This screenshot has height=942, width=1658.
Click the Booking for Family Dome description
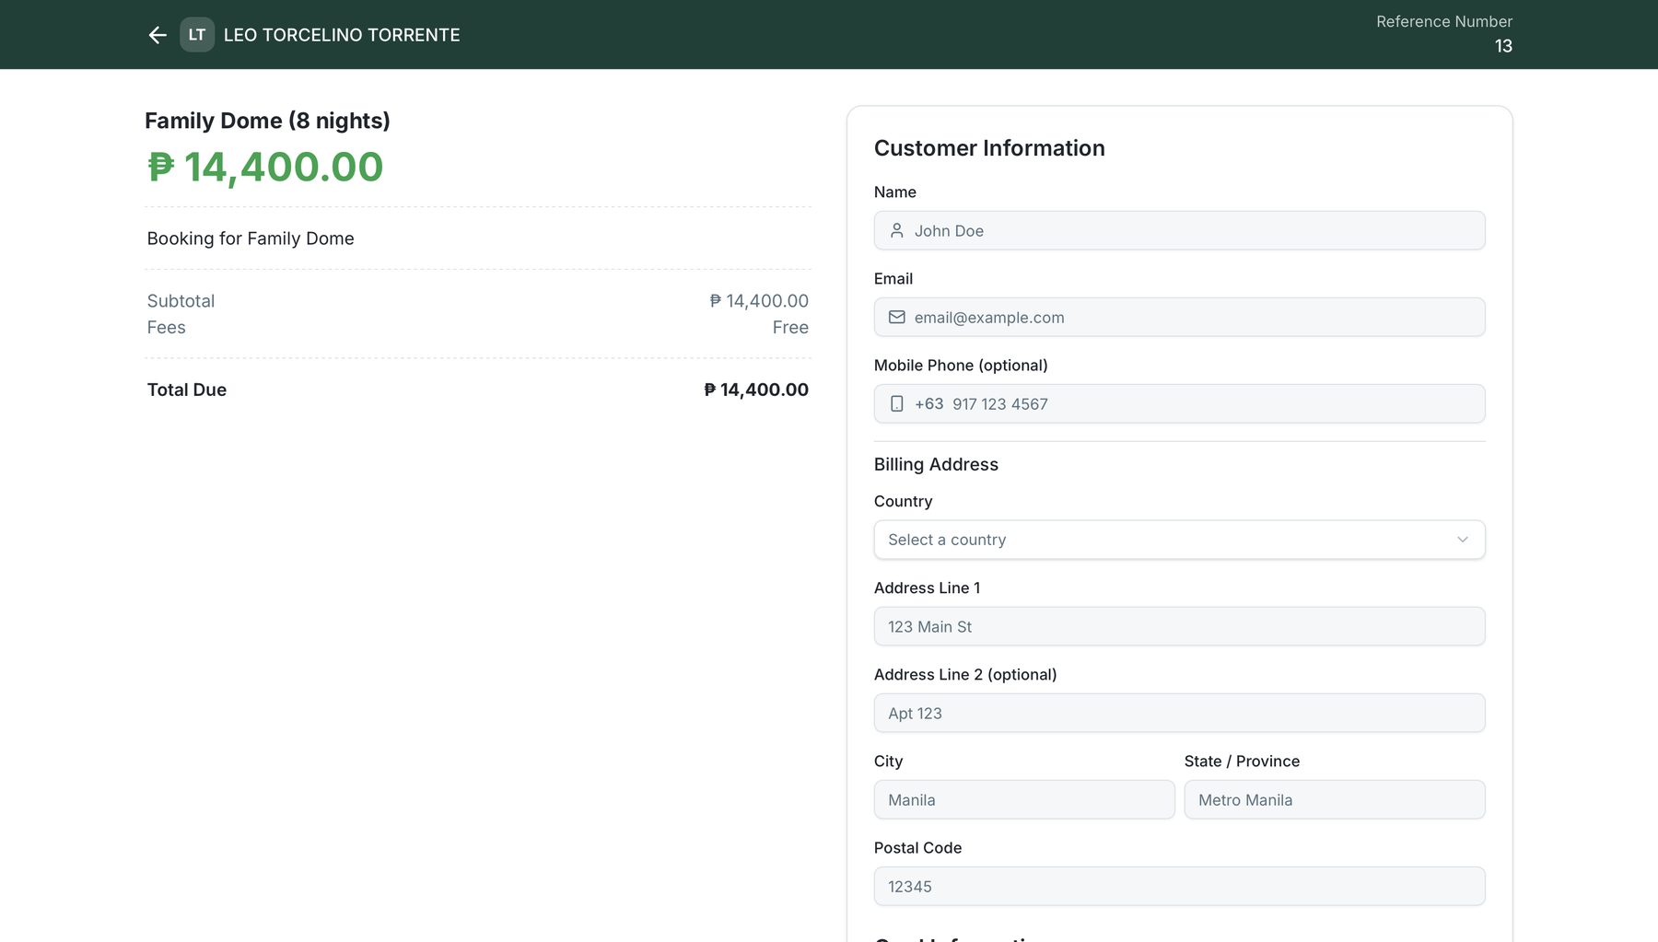click(x=251, y=238)
